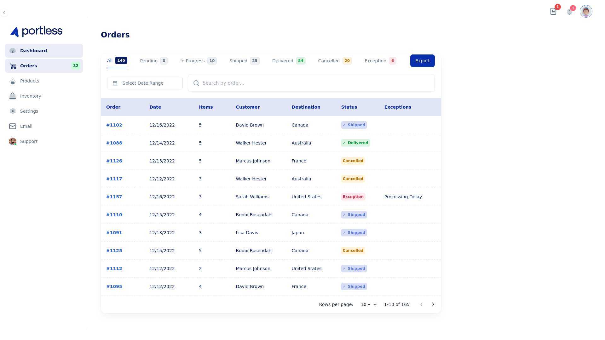605x340 pixels.
Task: Open Select Date Range picker
Action: click(x=145, y=83)
